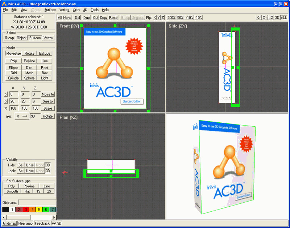
Task: Click the Size X field showing 20
Action: (14, 101)
